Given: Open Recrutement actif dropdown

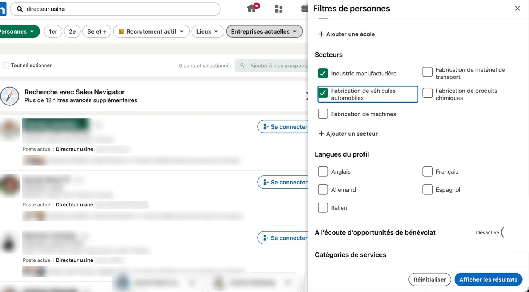Looking at the screenshot, I should pyautogui.click(x=151, y=31).
